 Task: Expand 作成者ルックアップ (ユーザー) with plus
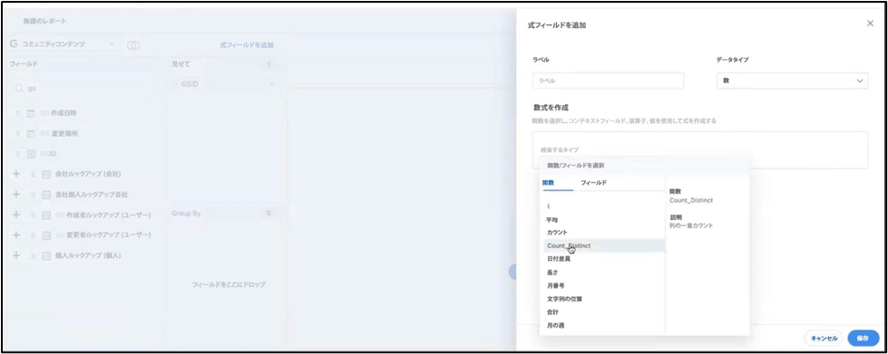pyautogui.click(x=15, y=215)
